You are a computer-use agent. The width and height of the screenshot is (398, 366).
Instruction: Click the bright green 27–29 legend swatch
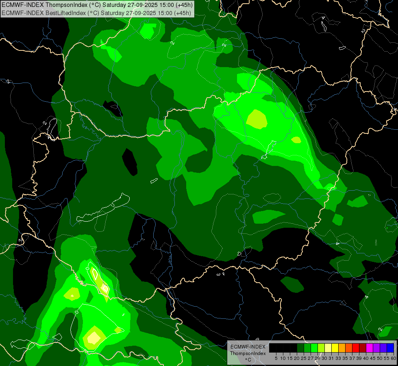tap(314, 348)
